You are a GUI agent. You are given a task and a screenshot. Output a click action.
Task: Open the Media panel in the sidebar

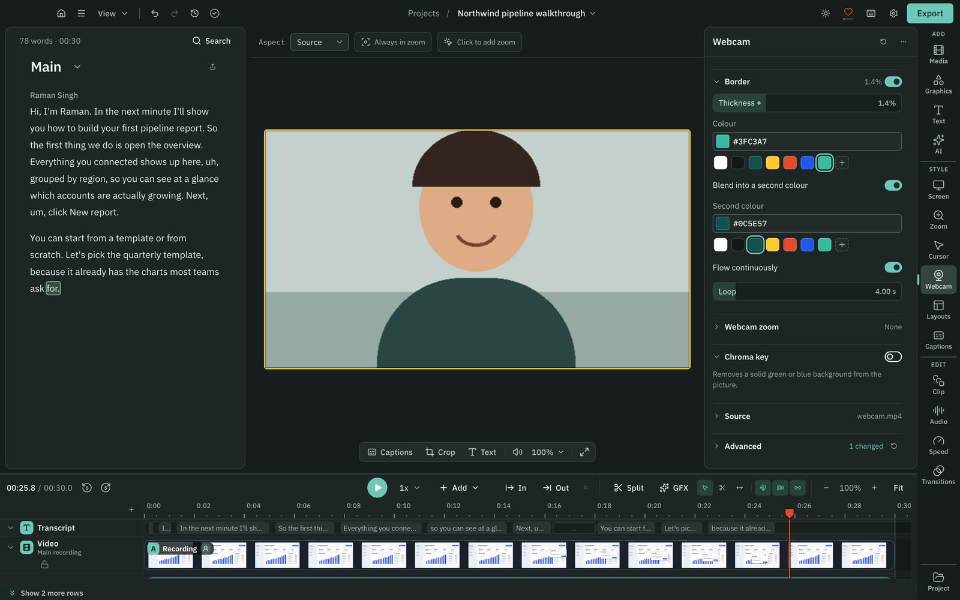[938, 54]
